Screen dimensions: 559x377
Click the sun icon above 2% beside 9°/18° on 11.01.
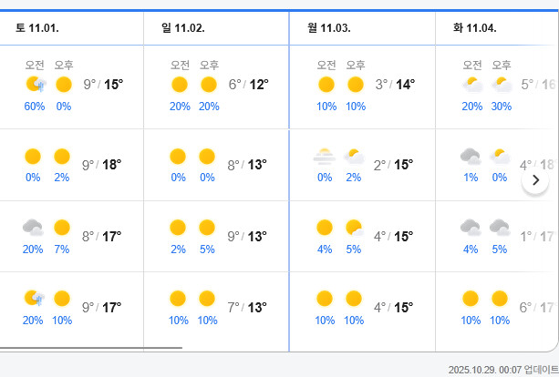point(62,157)
